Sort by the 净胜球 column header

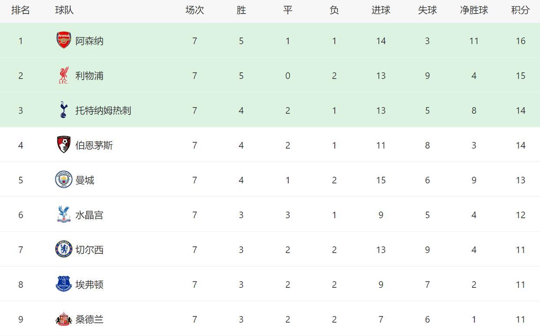(x=474, y=10)
